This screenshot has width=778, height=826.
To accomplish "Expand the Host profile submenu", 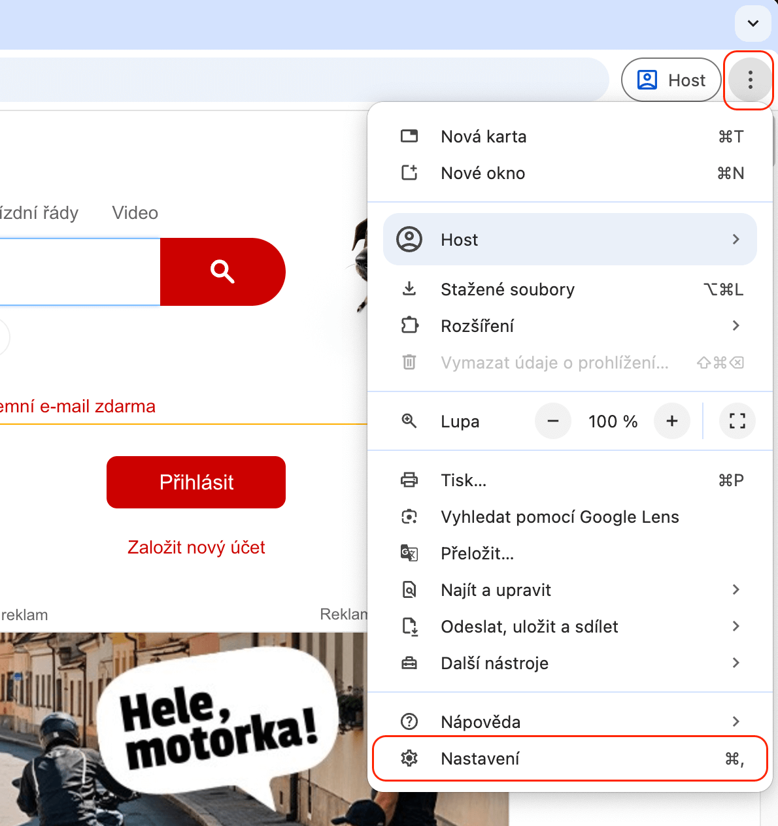I will click(569, 240).
